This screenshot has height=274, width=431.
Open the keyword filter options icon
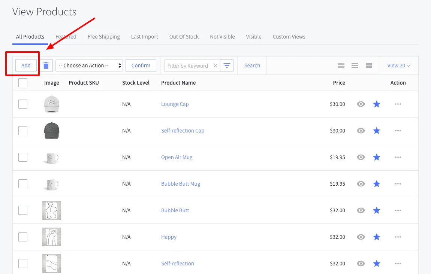(227, 66)
